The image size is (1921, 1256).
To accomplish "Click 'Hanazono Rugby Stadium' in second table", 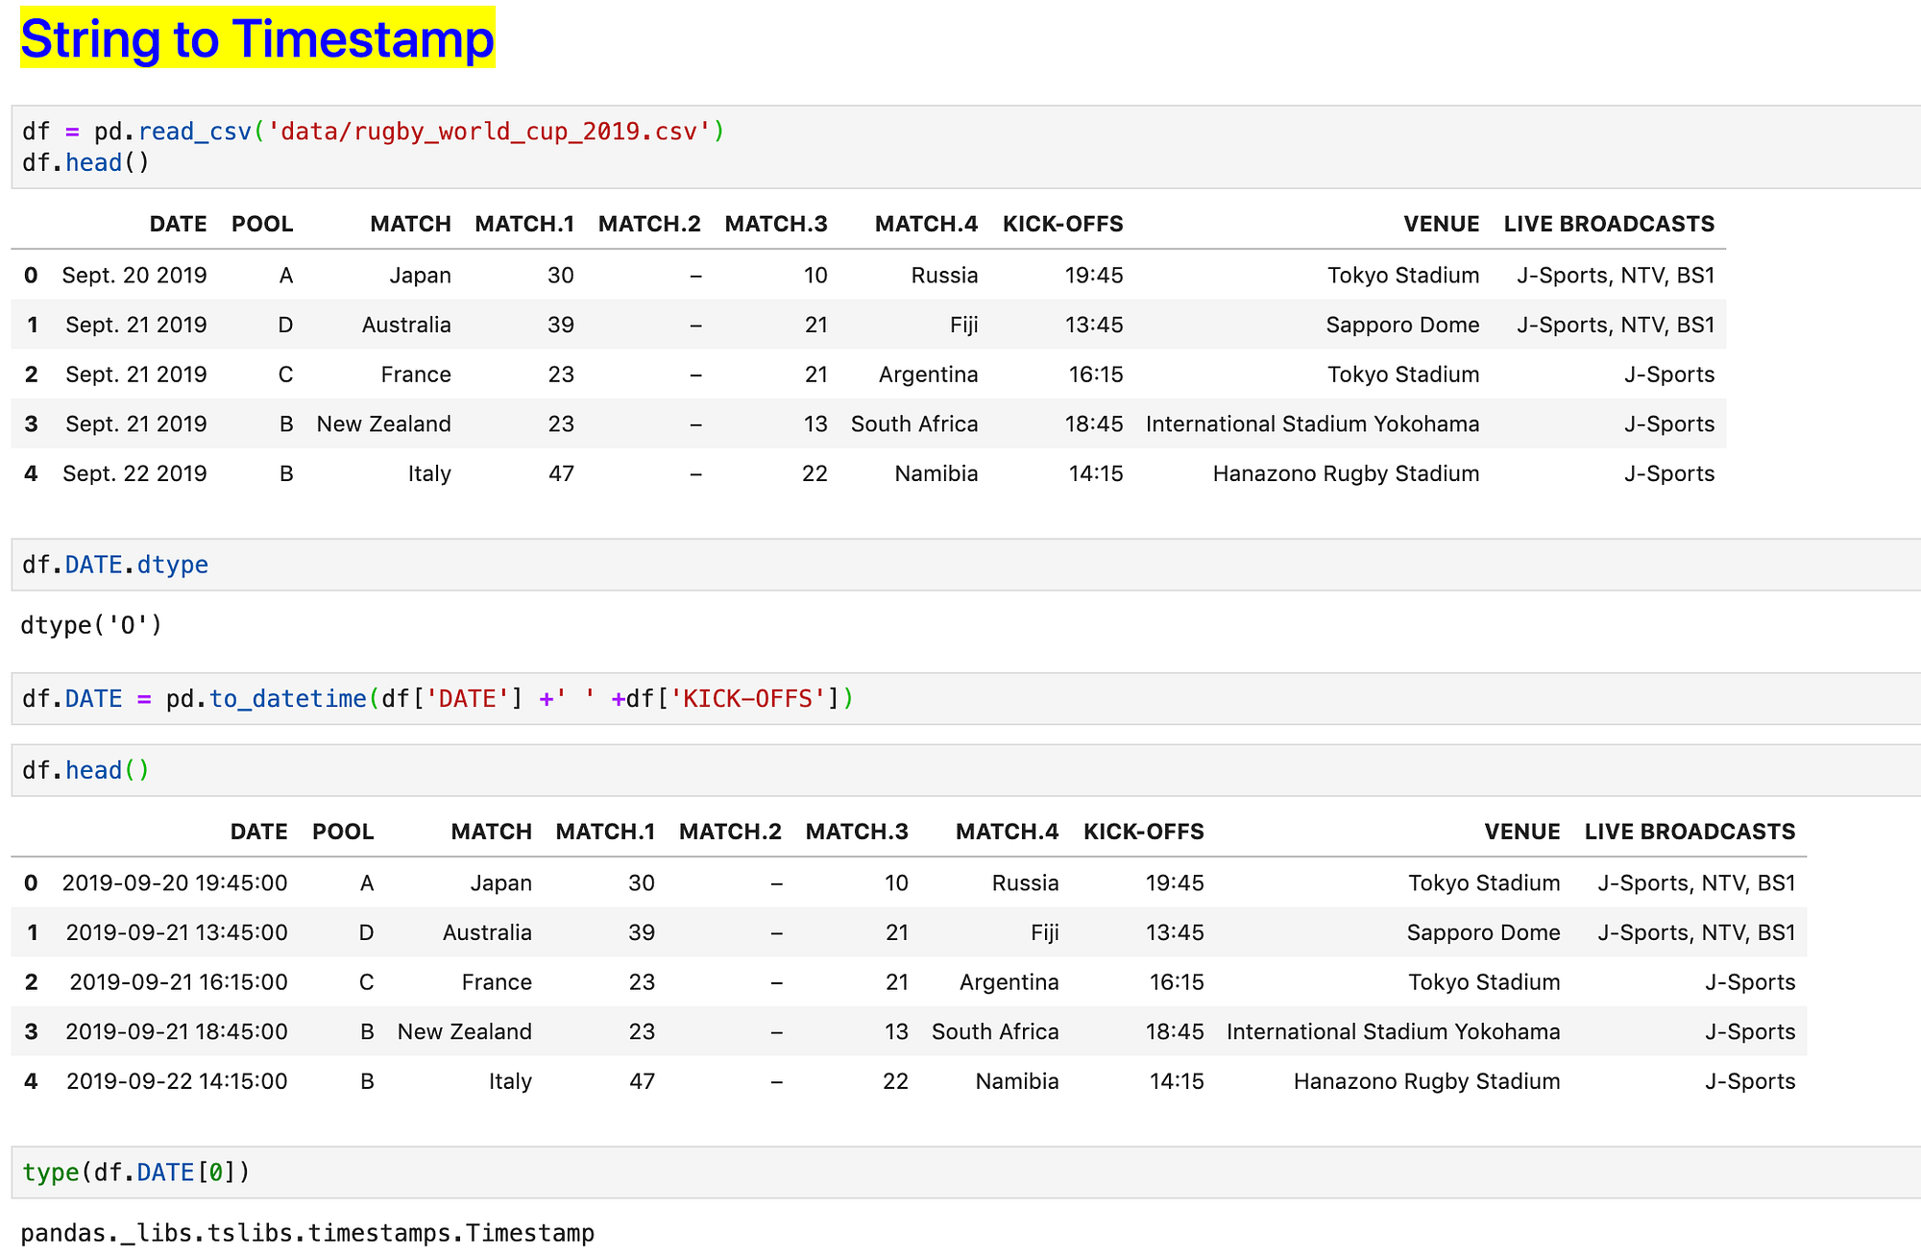I will coord(1426,1081).
